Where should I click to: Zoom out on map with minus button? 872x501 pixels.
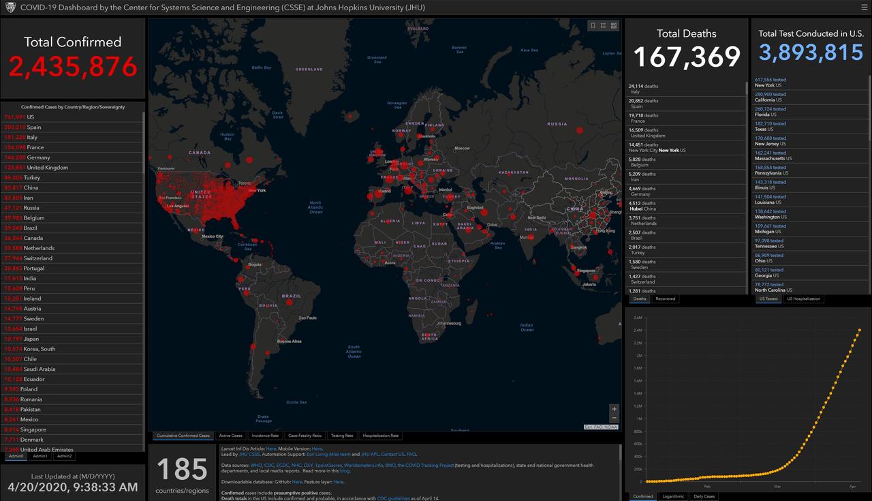click(614, 418)
